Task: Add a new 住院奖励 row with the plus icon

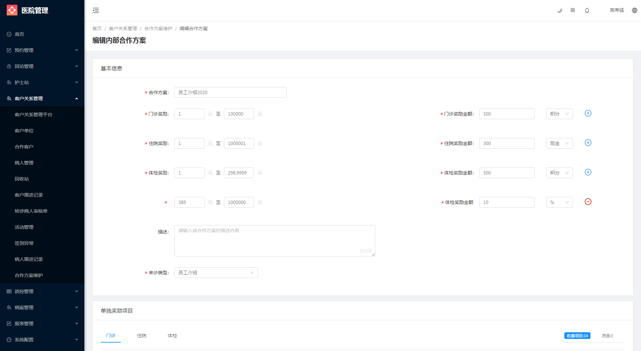Action: coord(588,143)
